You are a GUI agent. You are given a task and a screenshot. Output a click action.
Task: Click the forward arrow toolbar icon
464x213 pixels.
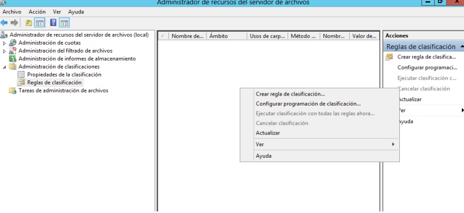point(14,22)
